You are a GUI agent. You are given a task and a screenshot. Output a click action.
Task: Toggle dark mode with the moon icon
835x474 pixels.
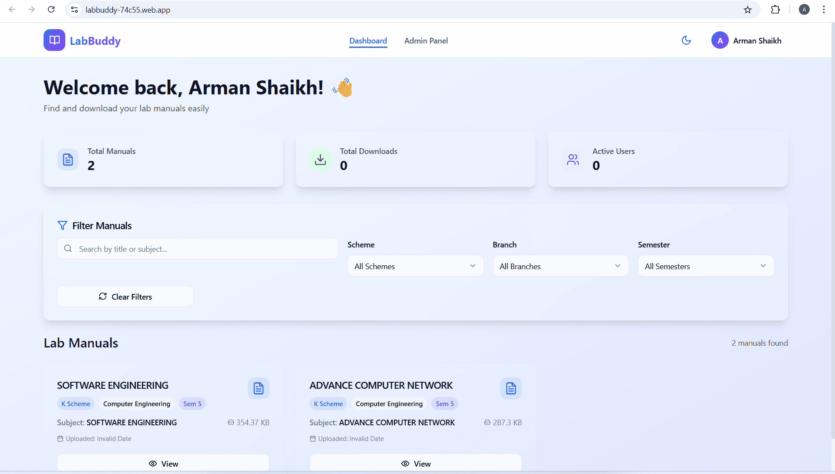[x=686, y=40]
